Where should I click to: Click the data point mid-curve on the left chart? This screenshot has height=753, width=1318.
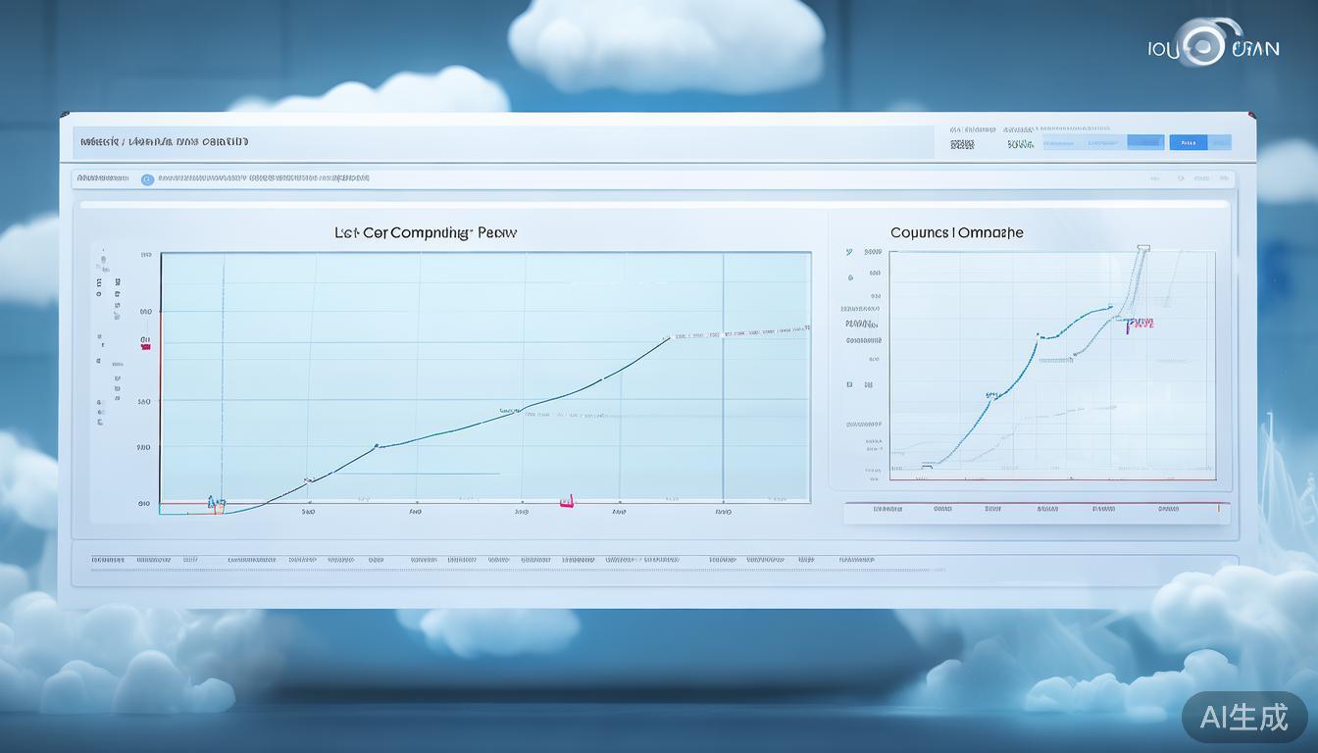377,446
